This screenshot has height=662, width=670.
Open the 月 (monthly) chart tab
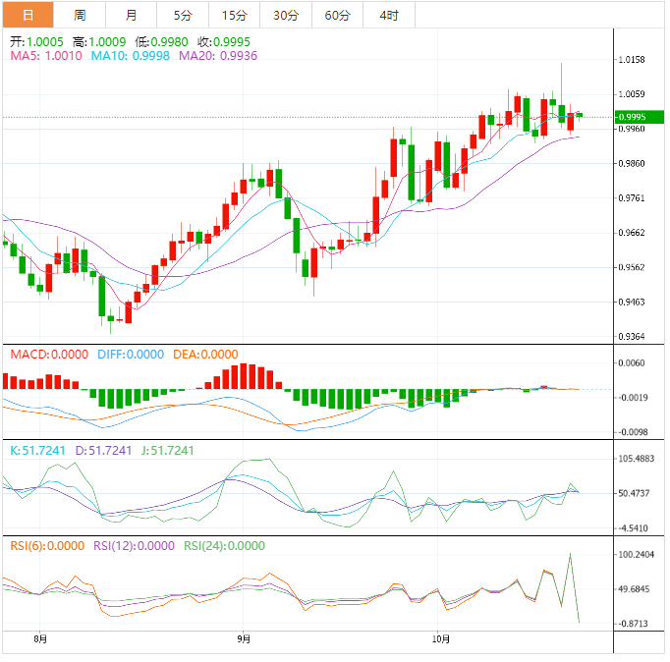click(131, 15)
